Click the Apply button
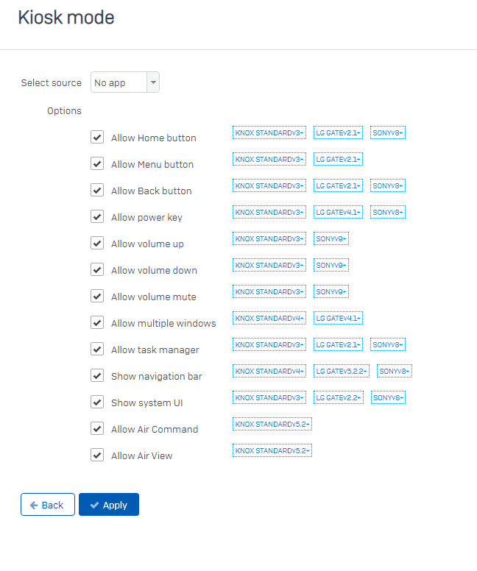477x571 pixels. tap(109, 505)
